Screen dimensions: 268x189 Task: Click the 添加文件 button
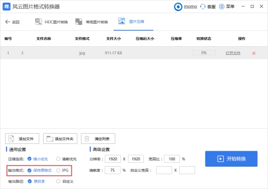coord(22,138)
